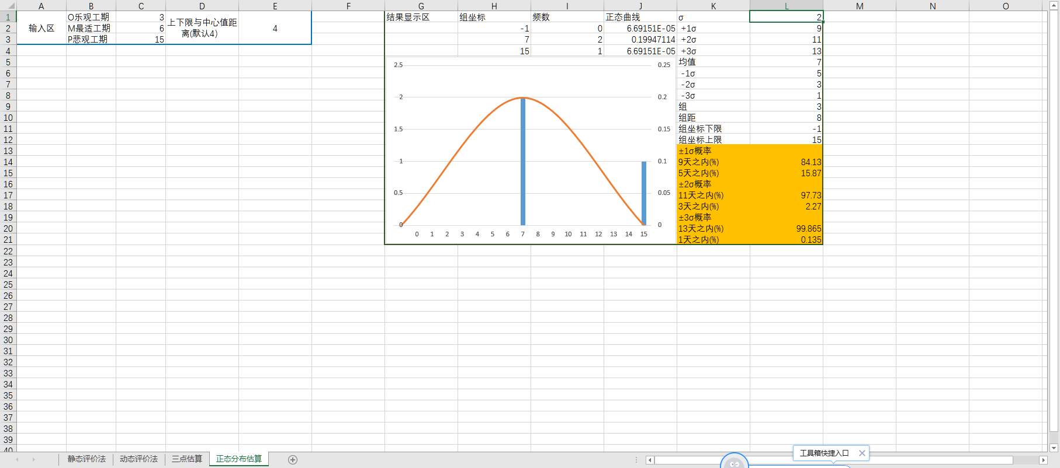Viewport: 1060px width, 468px height.
Task: Select the 均值 label cell
Action: tap(713, 62)
